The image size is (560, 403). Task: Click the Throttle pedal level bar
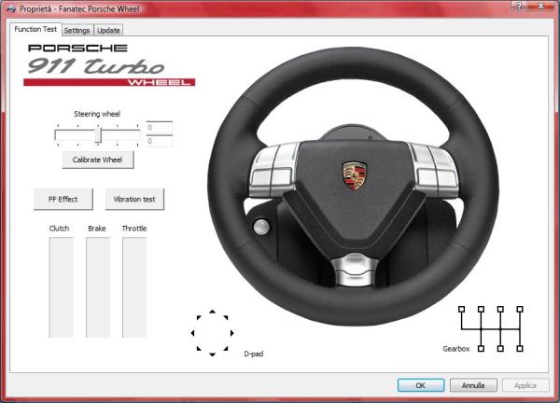(x=134, y=287)
